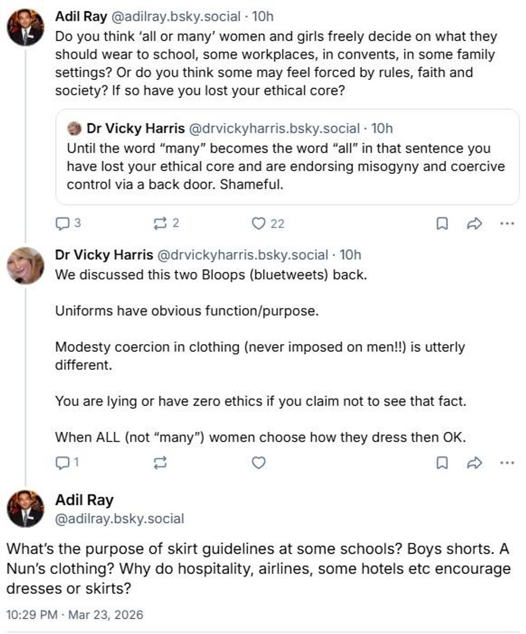This screenshot has height=634, width=526.
Task: Open small avatar inside the quoted post
Action: pyautogui.click(x=74, y=129)
